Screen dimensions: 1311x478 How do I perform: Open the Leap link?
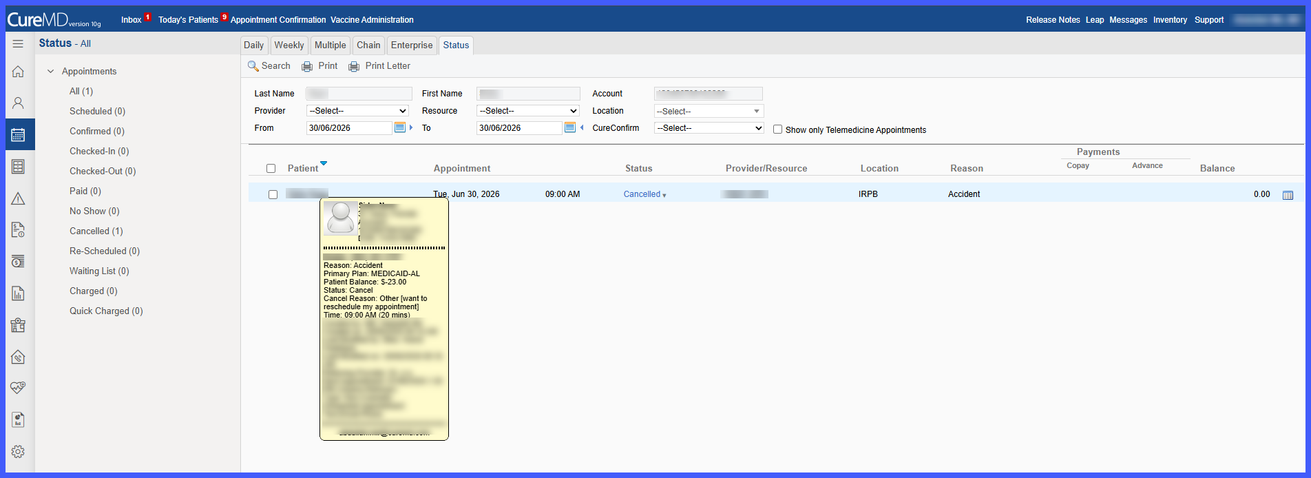click(x=1095, y=20)
